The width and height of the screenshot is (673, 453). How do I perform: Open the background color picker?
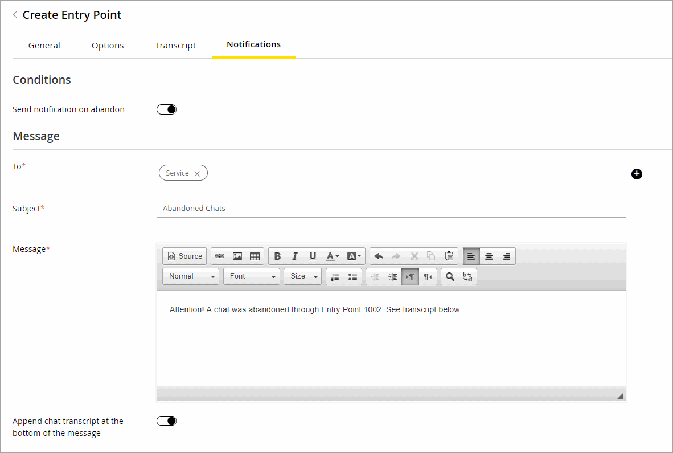click(x=354, y=256)
